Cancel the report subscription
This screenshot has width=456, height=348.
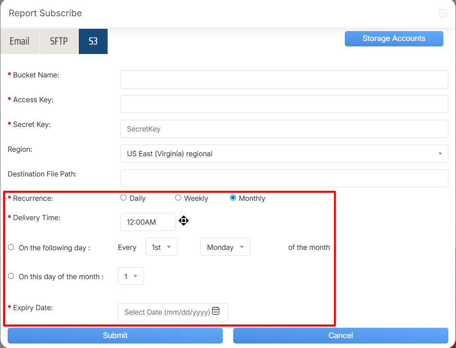coord(340,335)
